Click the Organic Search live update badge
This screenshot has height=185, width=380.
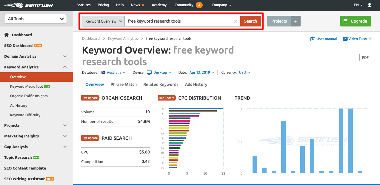[x=90, y=98]
